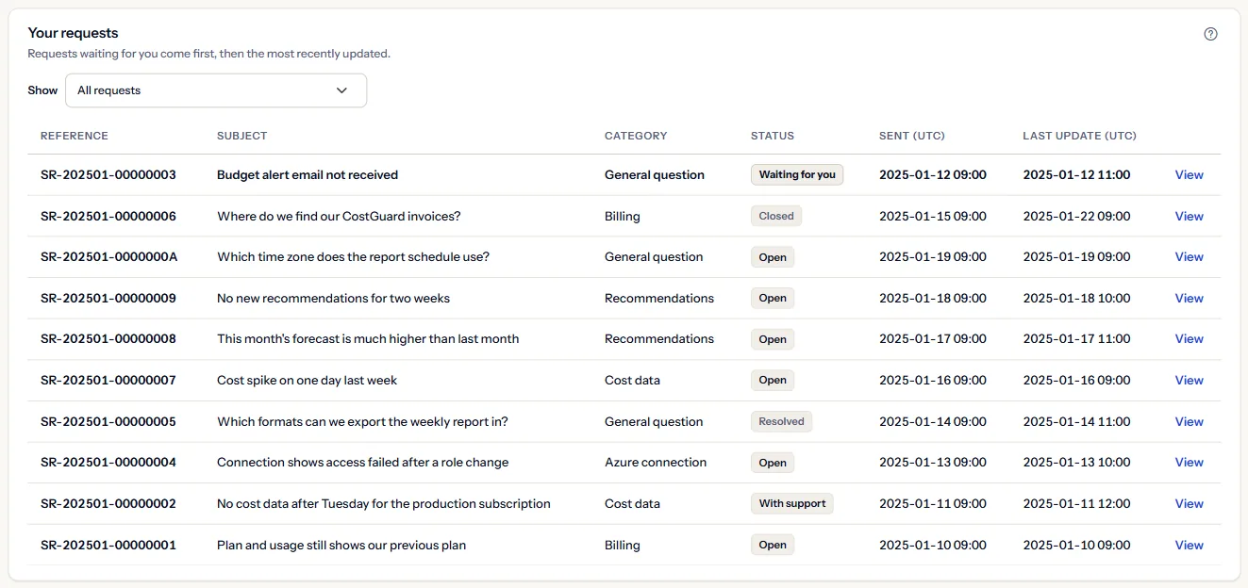Click sent date '2025-01-19 09:00'

click(x=933, y=256)
